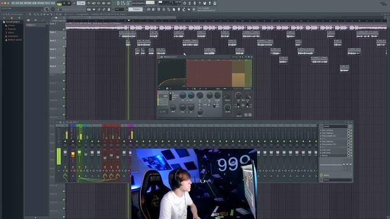The height and width of the screenshot is (219, 390).
Task: Open the tenth effect slot in mixer
Action: [x=333, y=156]
